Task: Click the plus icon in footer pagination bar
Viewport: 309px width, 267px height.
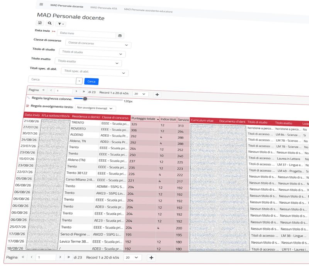Action: point(151,258)
